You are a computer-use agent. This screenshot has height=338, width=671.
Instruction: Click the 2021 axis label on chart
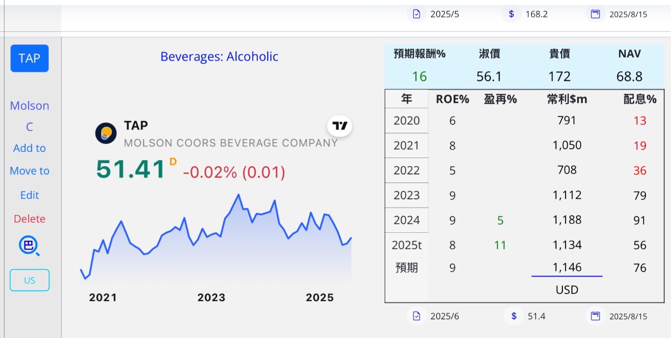pos(103,298)
